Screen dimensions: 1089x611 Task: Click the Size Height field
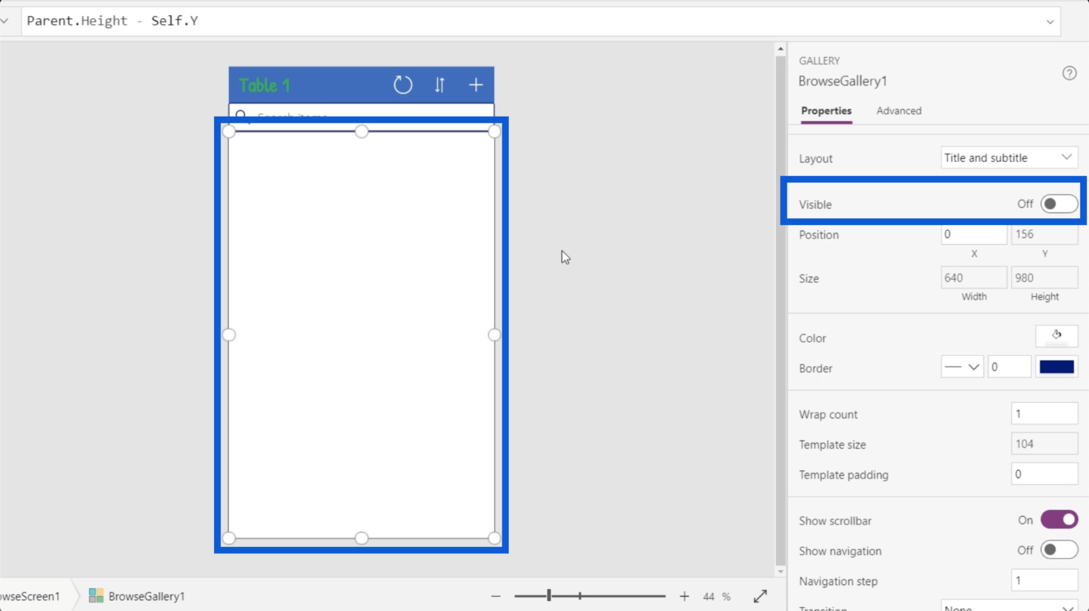tap(1044, 278)
